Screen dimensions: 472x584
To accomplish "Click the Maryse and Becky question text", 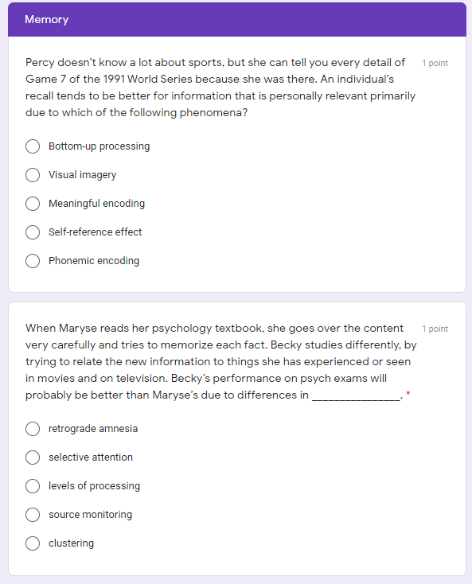I will 221,362.
